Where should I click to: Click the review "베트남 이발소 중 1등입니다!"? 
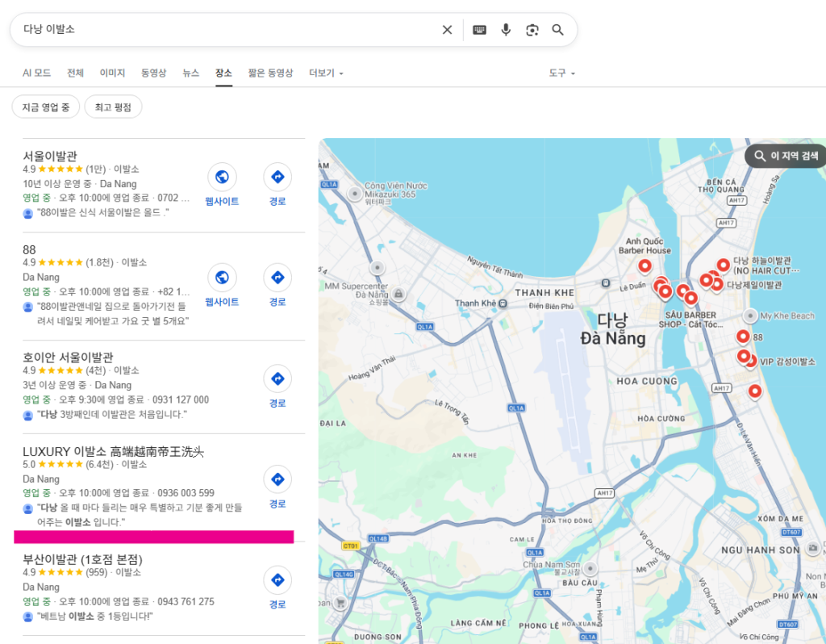(x=95, y=616)
